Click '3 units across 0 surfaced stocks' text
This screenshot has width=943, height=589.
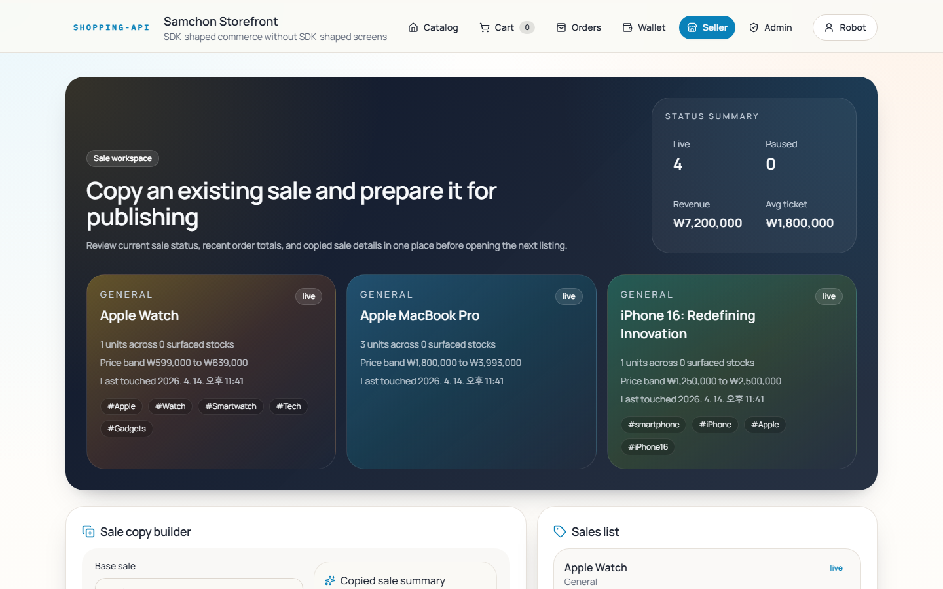(x=428, y=344)
